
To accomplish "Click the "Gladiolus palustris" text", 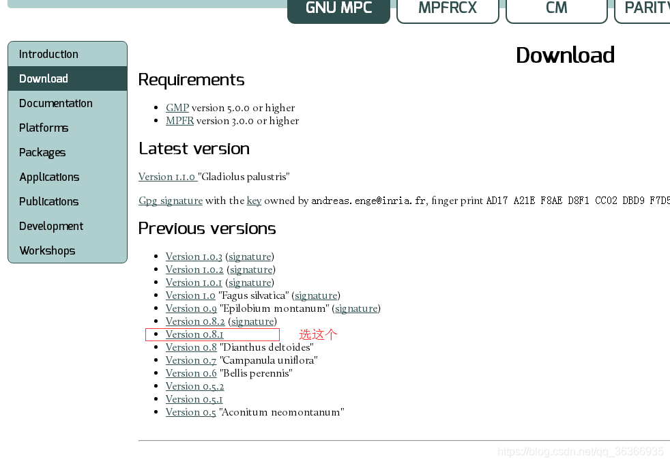I will (244, 177).
